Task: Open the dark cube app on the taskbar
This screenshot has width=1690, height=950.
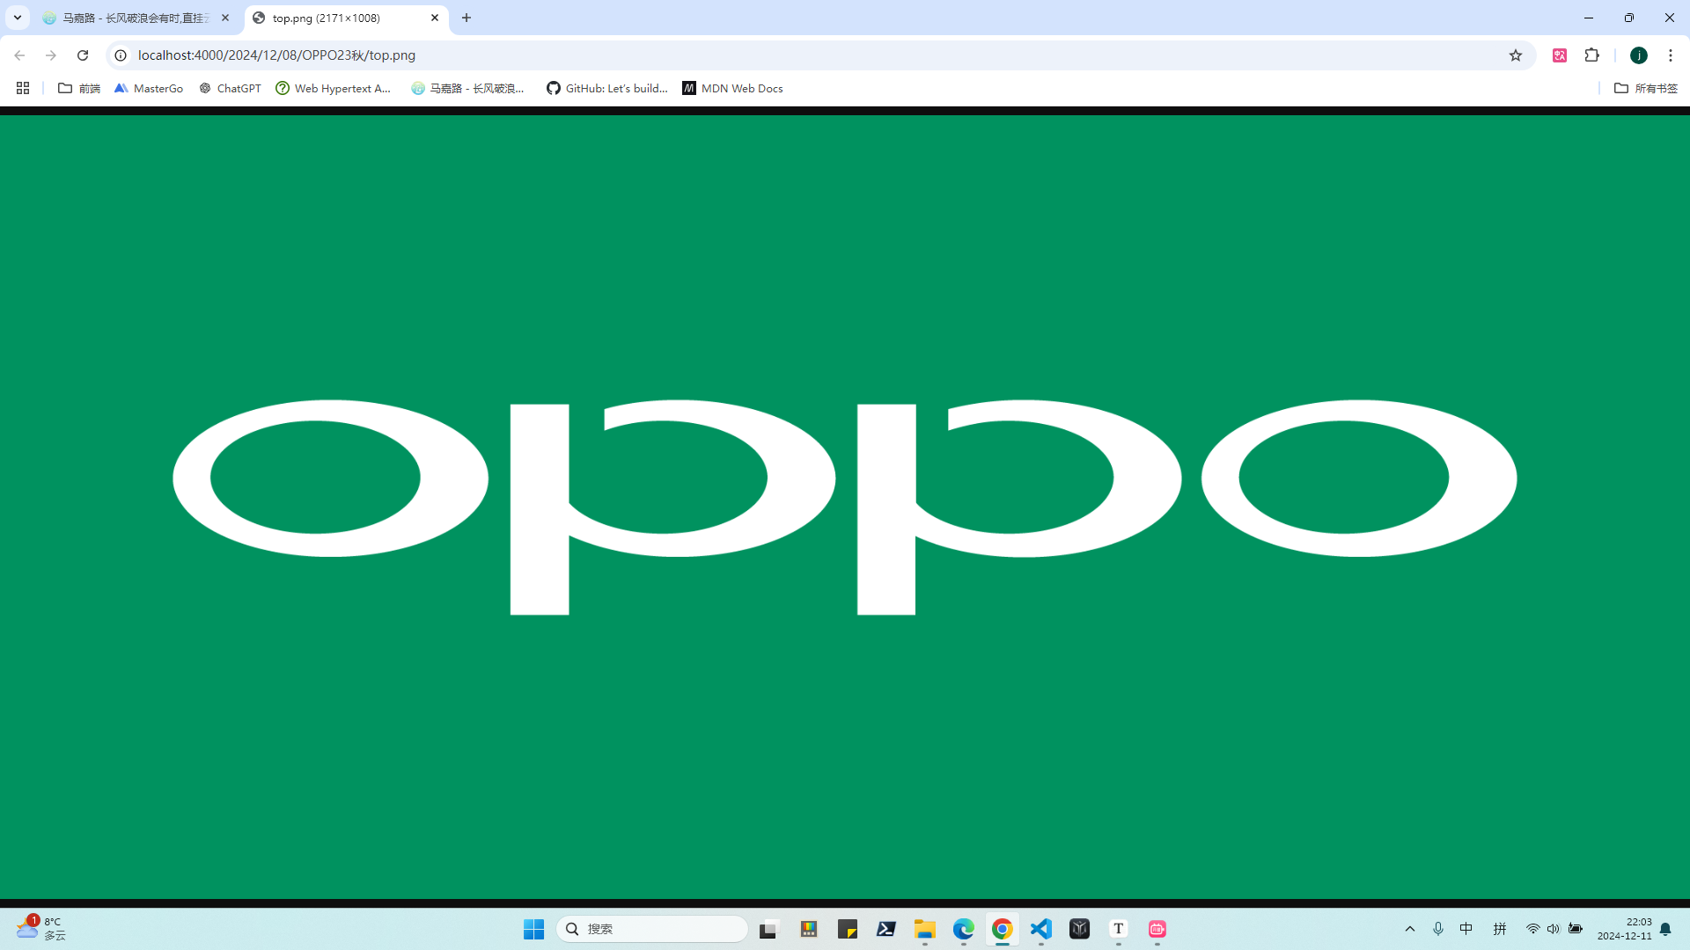Action: 1080,929
